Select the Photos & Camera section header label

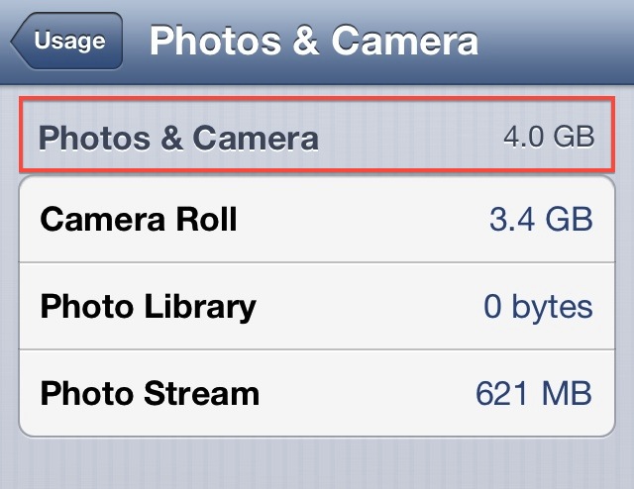pos(178,138)
